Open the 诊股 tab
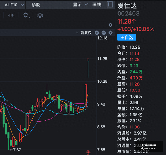The image size is (166, 155). [36, 5]
